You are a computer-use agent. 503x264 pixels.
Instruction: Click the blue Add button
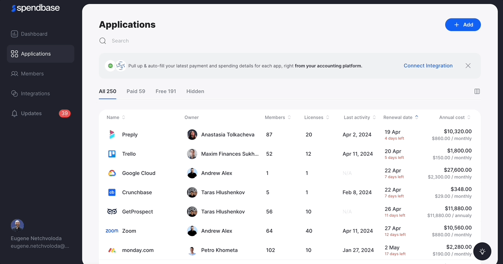463,25
